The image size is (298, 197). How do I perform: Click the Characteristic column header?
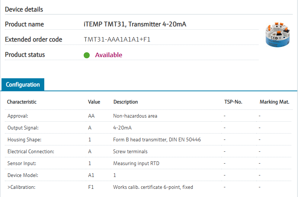[22, 102]
